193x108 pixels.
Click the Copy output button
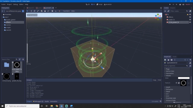tap(154, 80)
